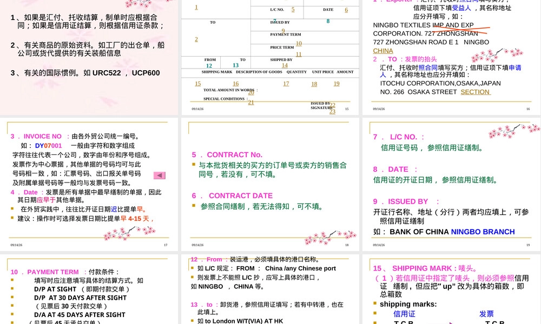Click the '9 . ISSUED BY' heading

(x=406, y=202)
